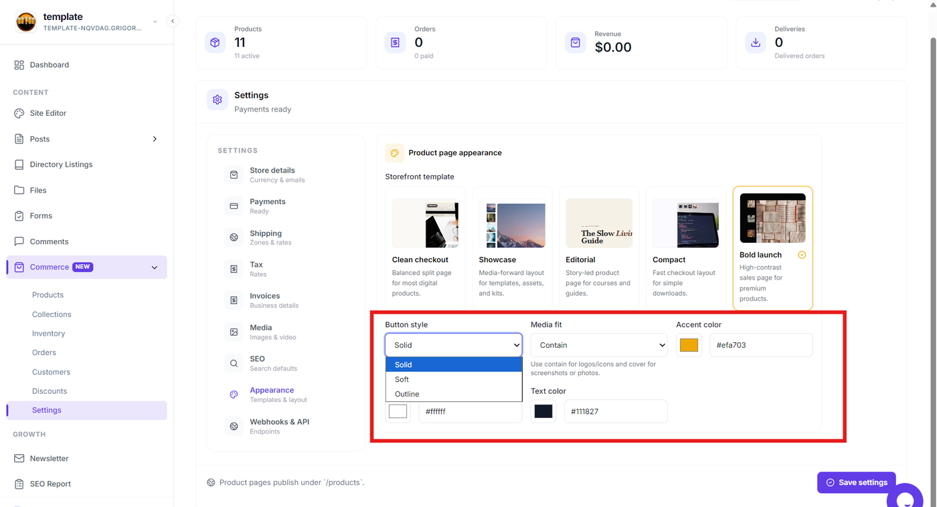Collapse sidebar with the arrow toggle
Screen dimensions: 937x507
tap(173, 21)
